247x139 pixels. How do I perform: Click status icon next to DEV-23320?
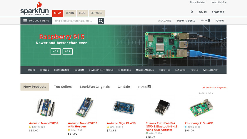(x=30, y=127)
